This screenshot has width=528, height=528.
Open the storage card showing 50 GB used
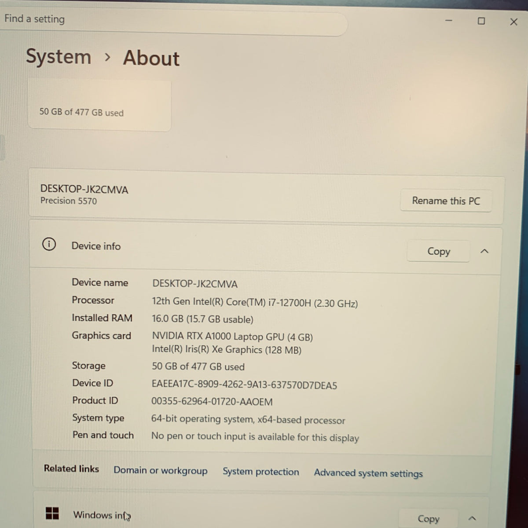(99, 106)
